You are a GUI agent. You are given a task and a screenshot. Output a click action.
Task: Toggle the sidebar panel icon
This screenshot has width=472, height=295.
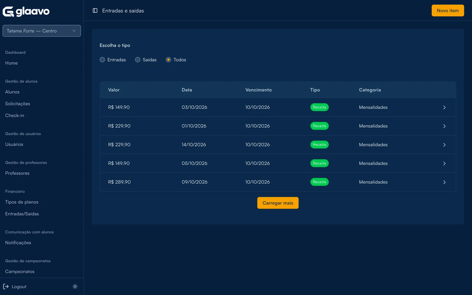click(x=95, y=11)
